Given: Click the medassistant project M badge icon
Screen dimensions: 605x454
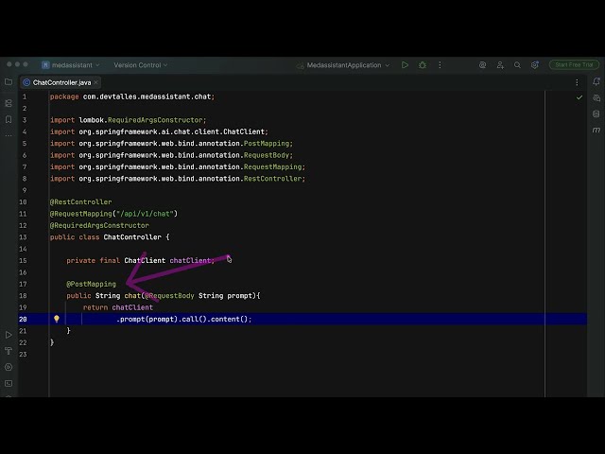Looking at the screenshot, I should pos(45,65).
